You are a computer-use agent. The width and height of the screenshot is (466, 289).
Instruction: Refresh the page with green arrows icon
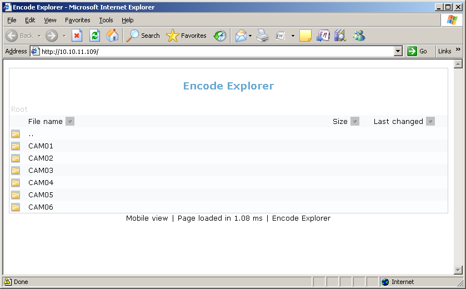click(94, 36)
